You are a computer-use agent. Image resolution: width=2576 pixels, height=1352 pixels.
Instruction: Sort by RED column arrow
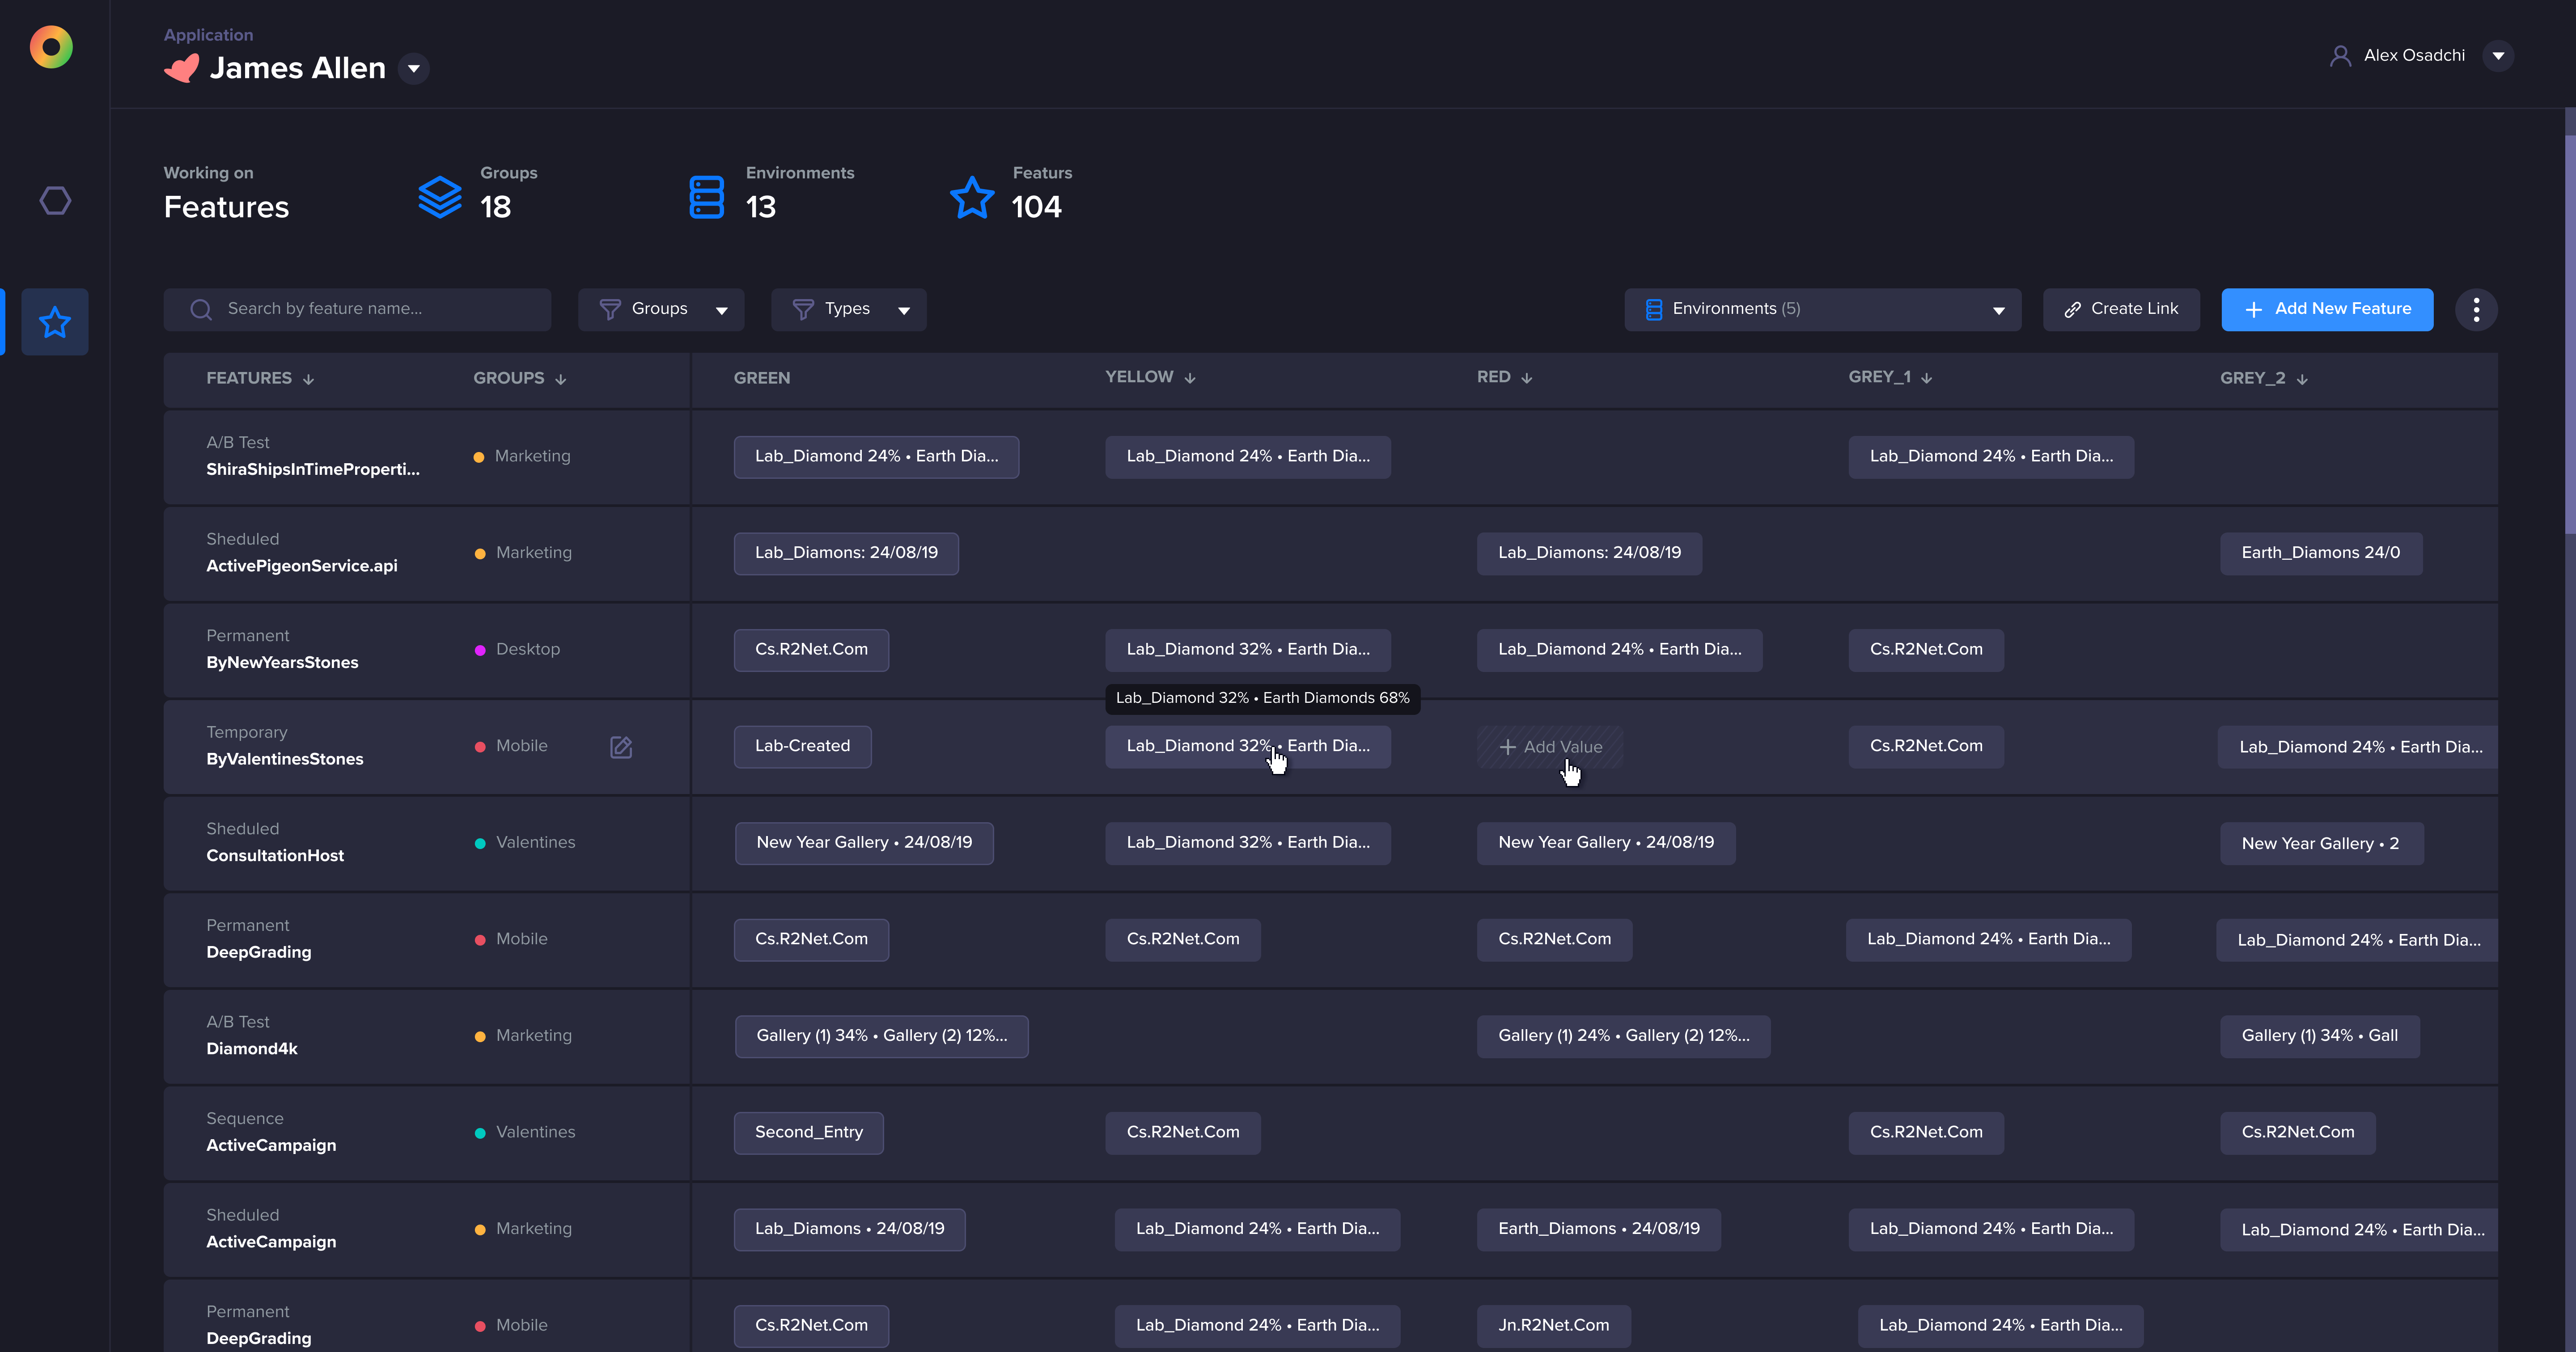click(1527, 378)
